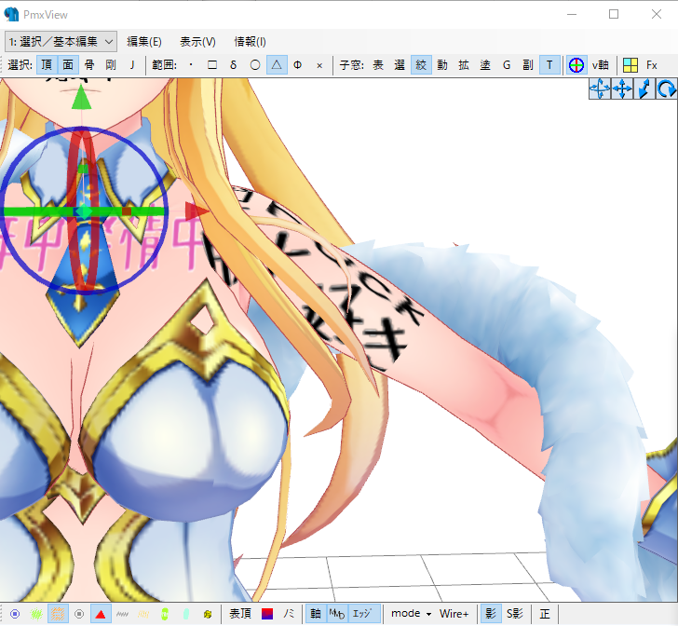Open the 表 sub-window
678x626 pixels.
[378, 65]
